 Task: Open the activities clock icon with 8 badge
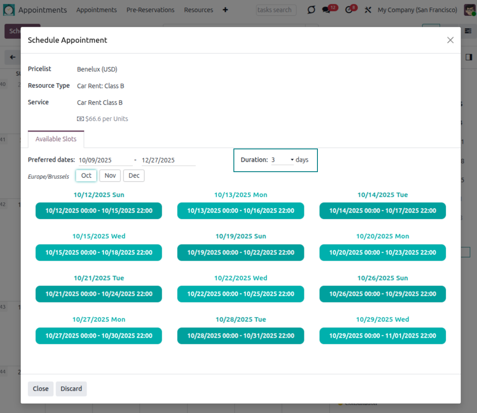tap(349, 10)
